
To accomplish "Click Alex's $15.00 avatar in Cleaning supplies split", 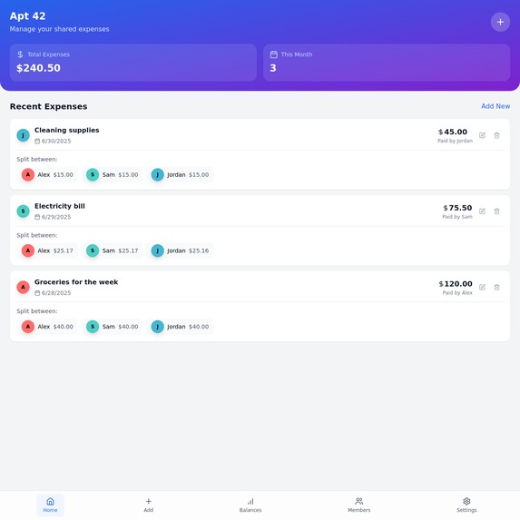I will 28,175.
